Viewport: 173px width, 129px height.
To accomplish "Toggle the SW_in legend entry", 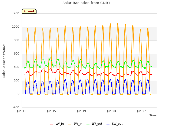I will (75, 124).
